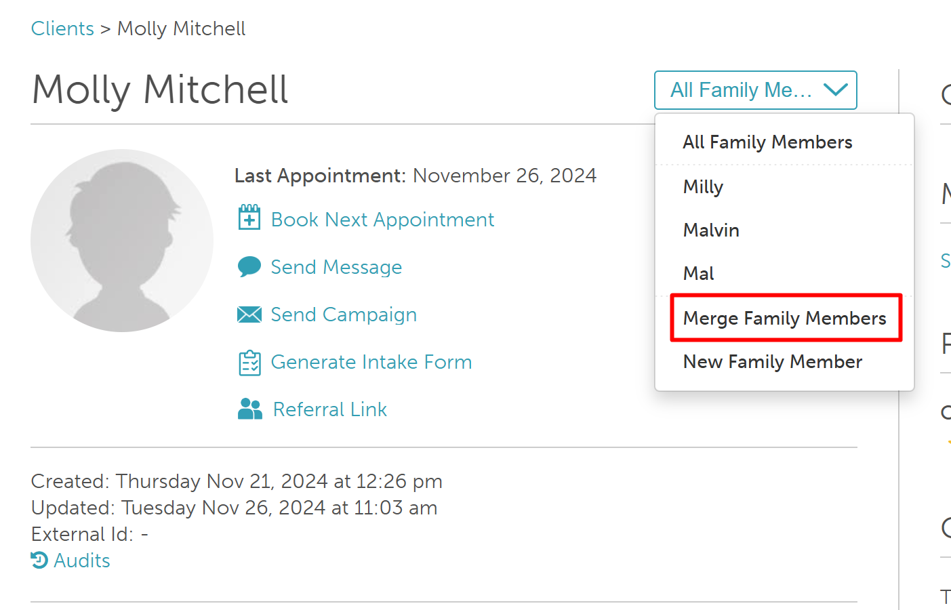Image resolution: width=951 pixels, height=610 pixels.
Task: Select New Family Member option
Action: tap(773, 362)
